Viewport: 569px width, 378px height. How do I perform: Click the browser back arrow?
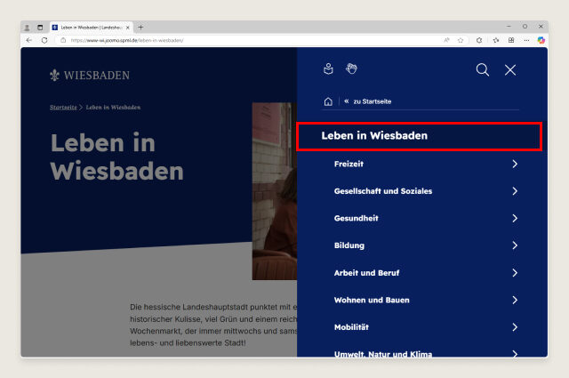tap(29, 40)
